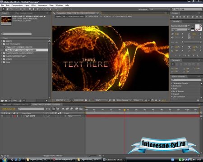
Task: Open the Workspace dropdown
Action: pos(159,9)
